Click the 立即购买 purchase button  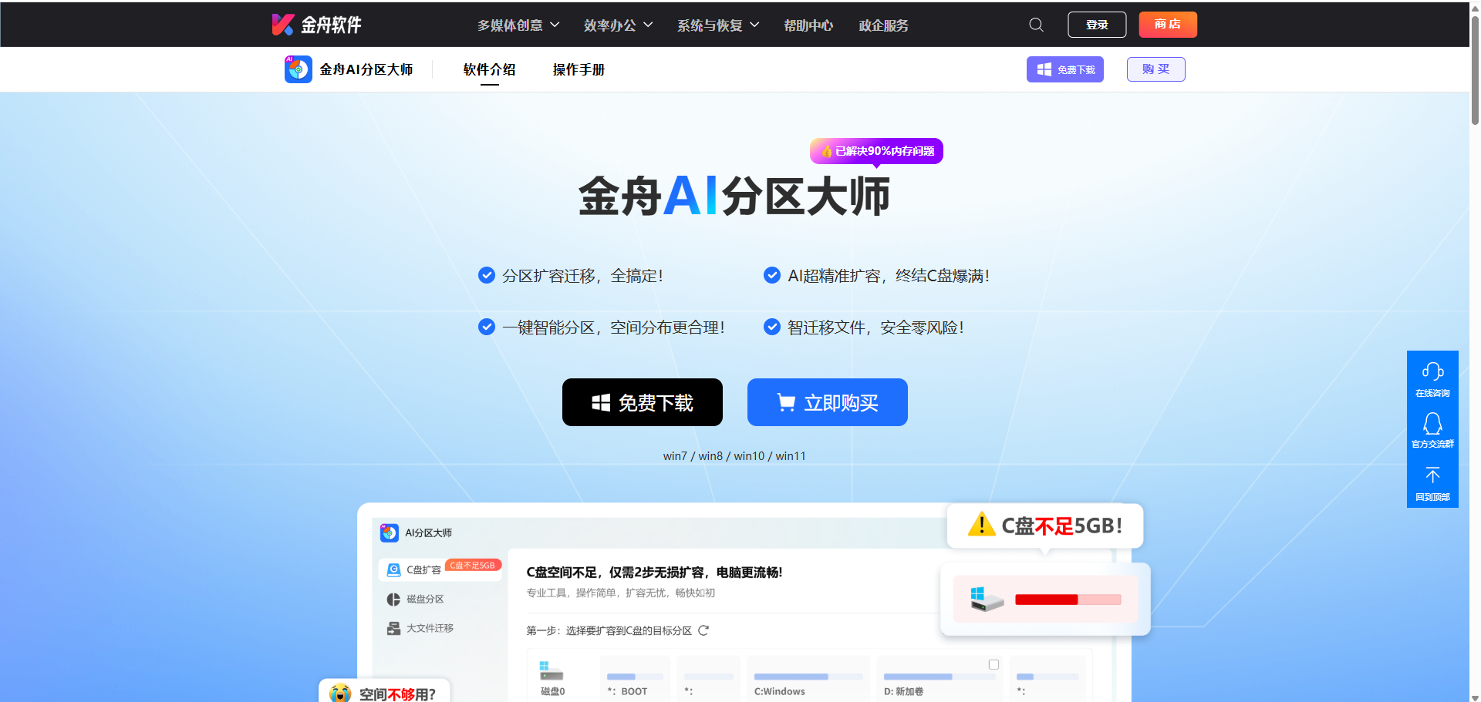click(x=827, y=401)
